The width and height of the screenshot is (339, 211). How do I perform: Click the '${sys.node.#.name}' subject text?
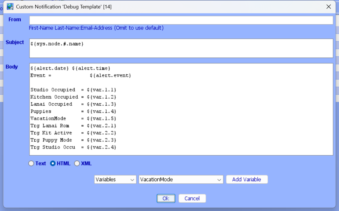coord(57,44)
